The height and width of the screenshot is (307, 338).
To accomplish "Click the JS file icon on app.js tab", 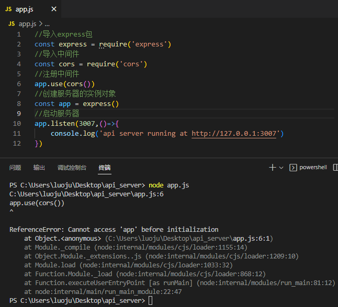I will pos(8,9).
